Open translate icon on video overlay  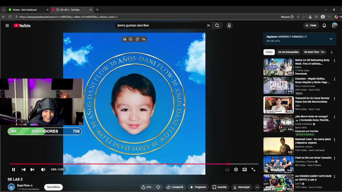tap(144, 39)
